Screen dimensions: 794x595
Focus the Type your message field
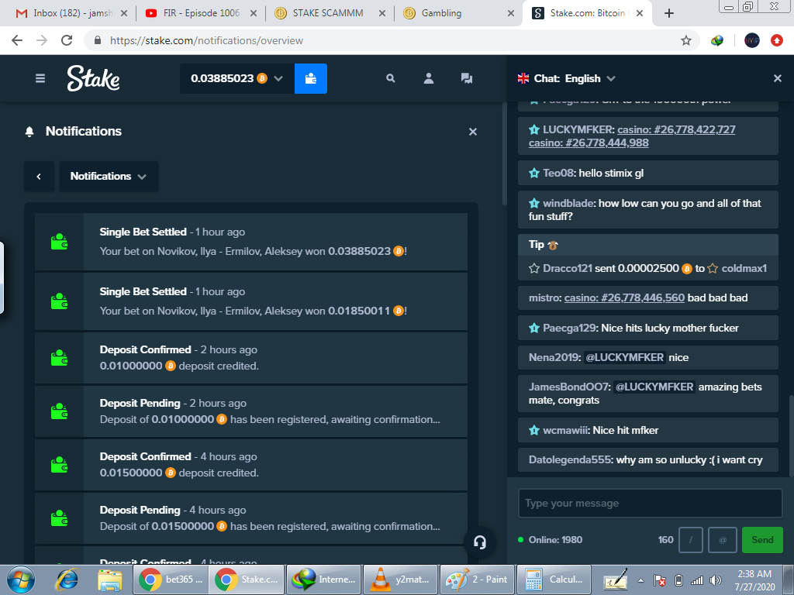[651, 504]
